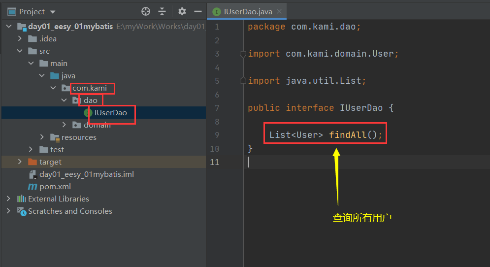This screenshot has height=267, width=490.
Task: Collapse the src folder
Action: (x=20, y=51)
